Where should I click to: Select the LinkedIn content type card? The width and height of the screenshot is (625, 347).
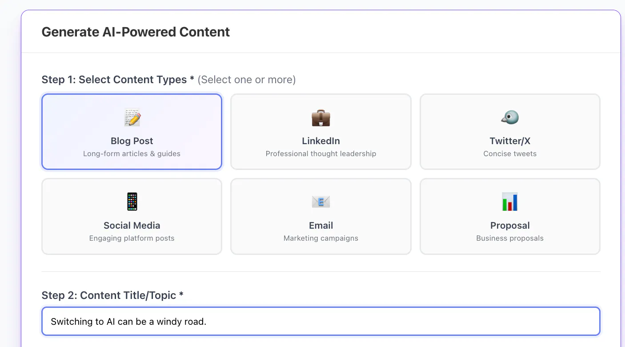point(321,132)
